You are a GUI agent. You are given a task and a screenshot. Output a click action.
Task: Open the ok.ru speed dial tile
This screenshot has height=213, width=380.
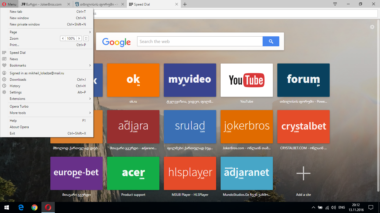tap(133, 80)
